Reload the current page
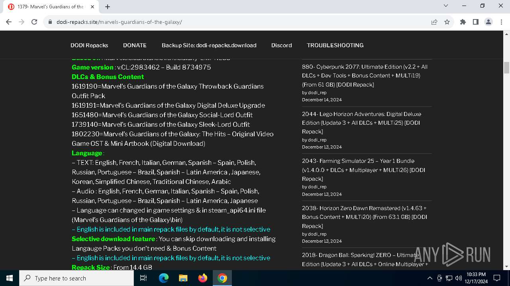Image resolution: width=510 pixels, height=286 pixels. point(34,22)
